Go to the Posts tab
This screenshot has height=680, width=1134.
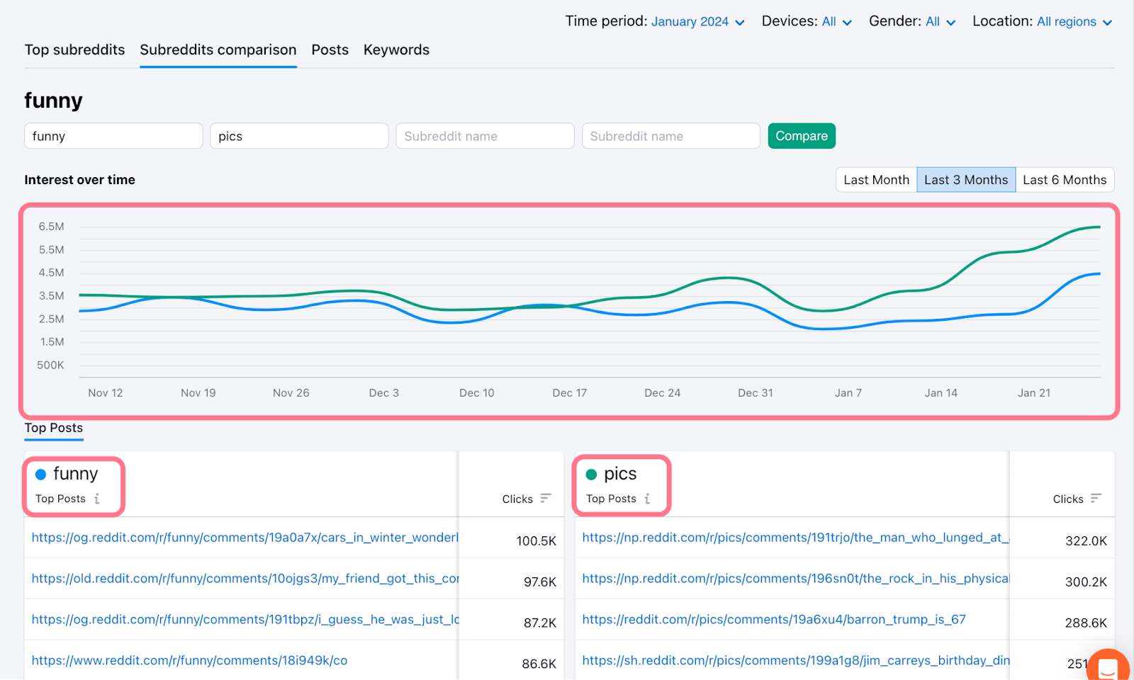tap(330, 50)
